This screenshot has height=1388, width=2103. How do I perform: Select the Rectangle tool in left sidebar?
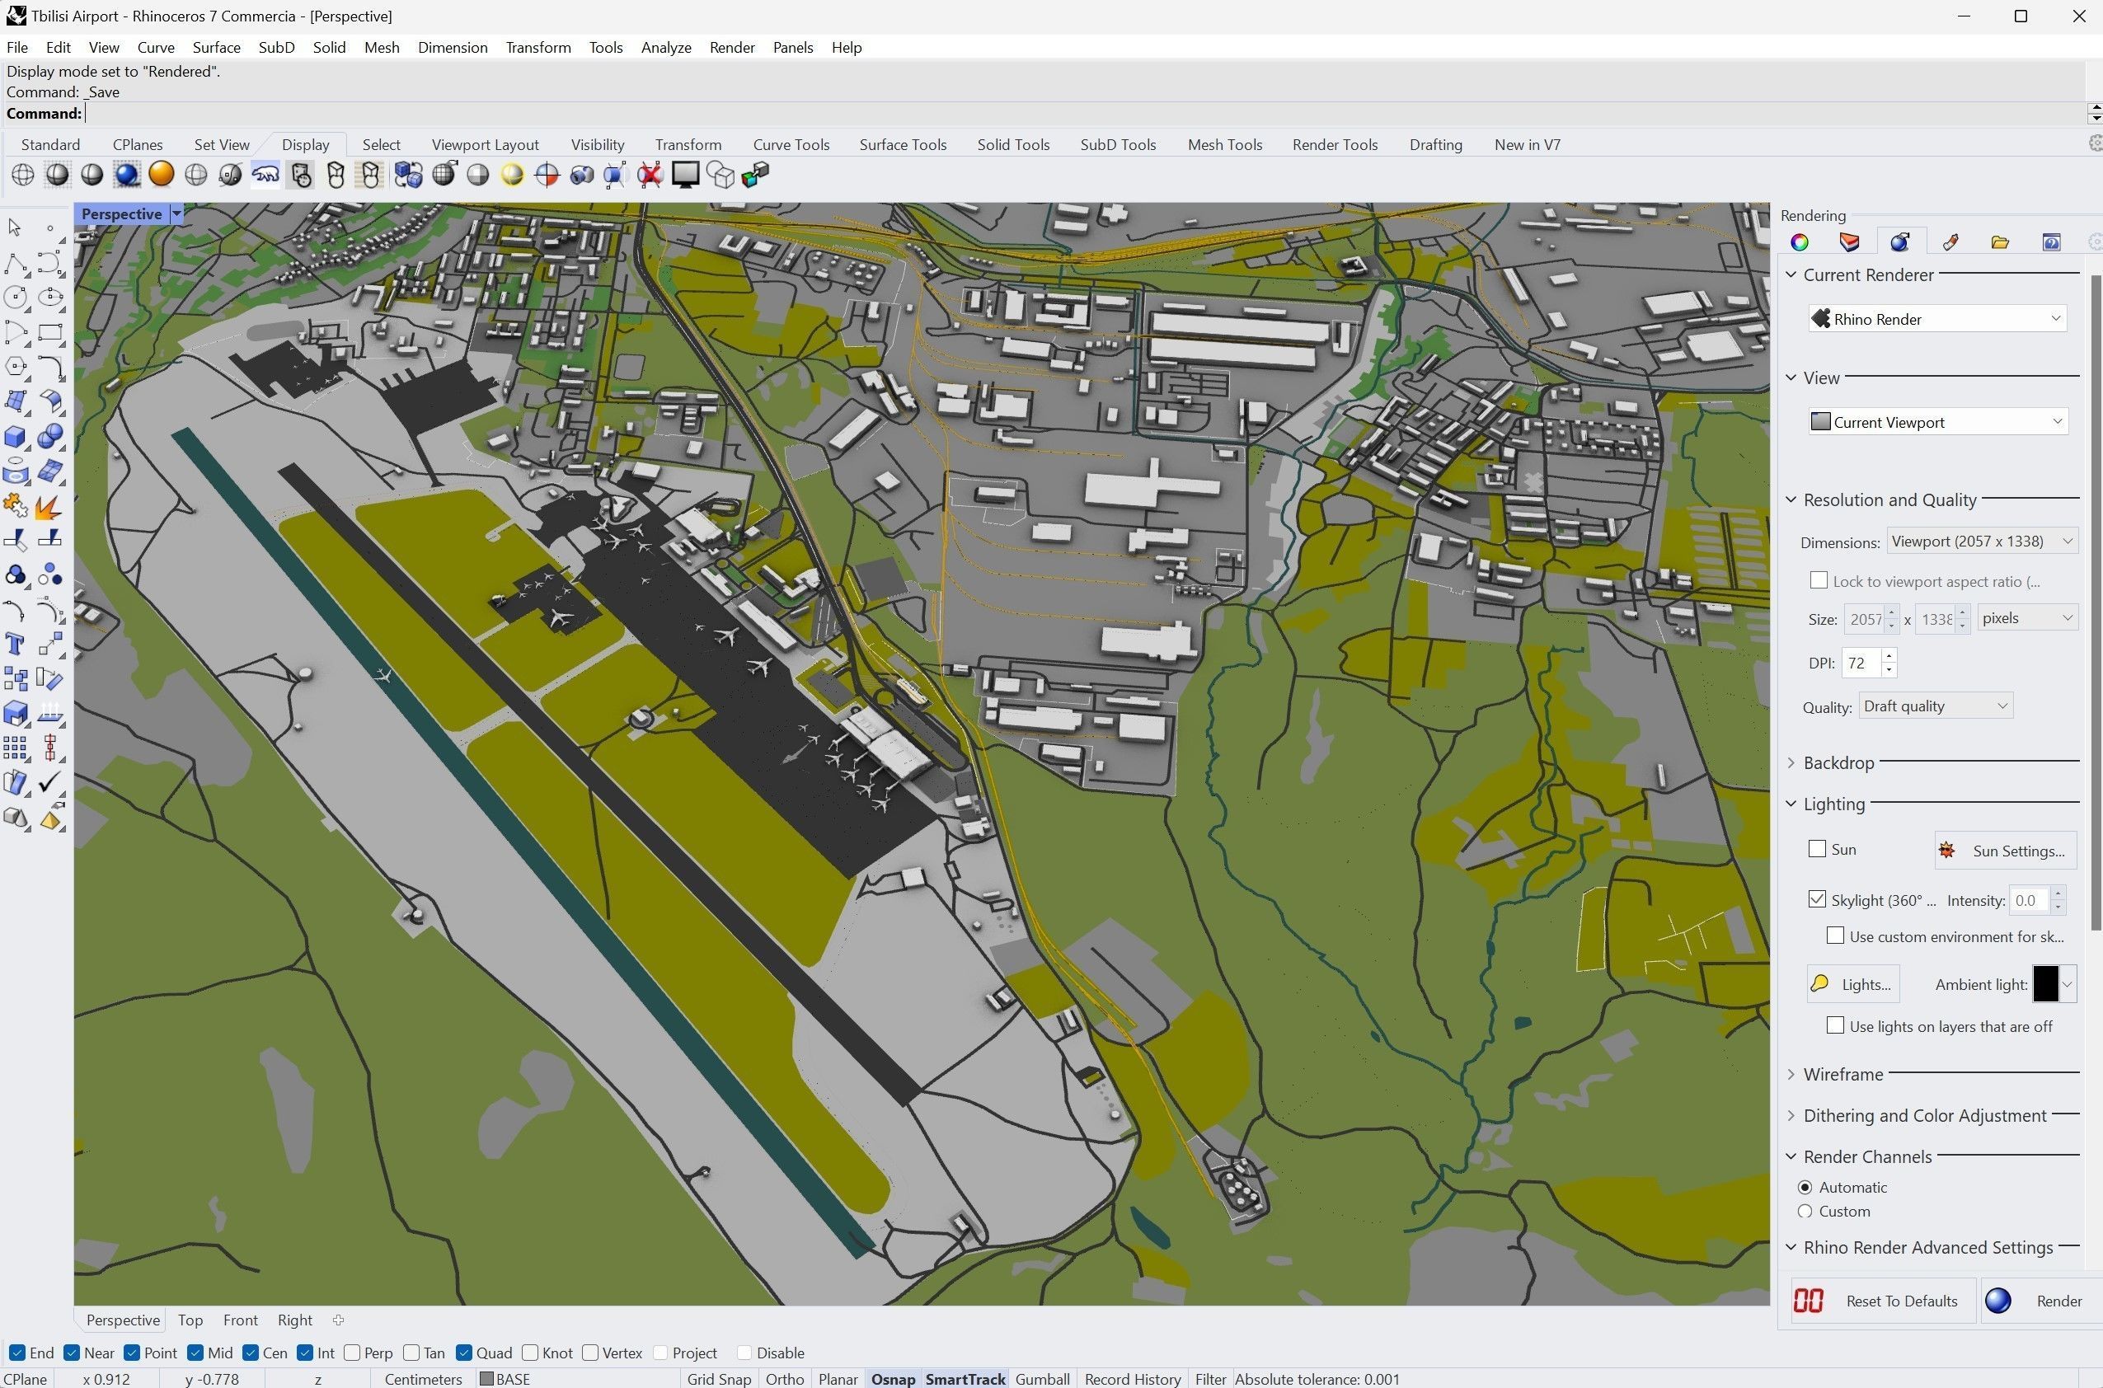coord(50,333)
